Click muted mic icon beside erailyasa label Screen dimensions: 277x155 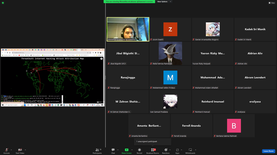point(236,112)
